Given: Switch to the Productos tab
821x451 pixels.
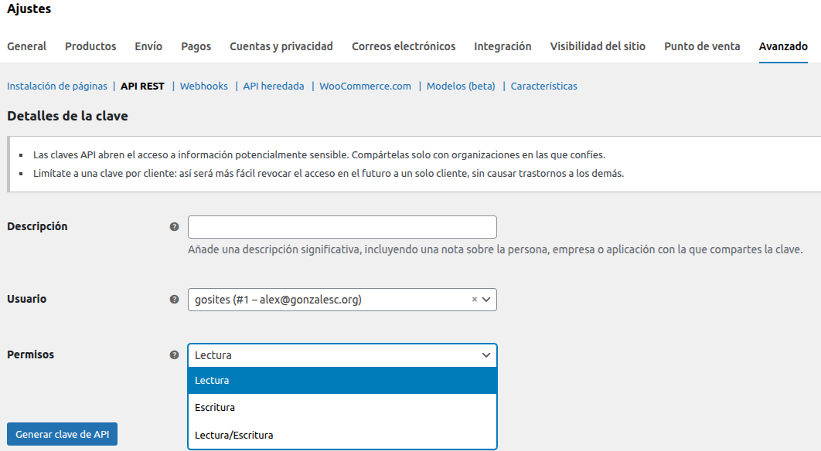Looking at the screenshot, I should pos(90,46).
